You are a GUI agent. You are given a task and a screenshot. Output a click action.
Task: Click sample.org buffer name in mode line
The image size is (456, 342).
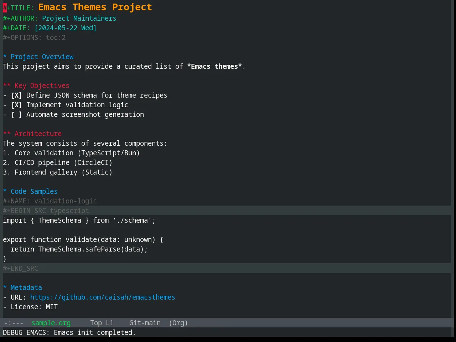[51, 323]
